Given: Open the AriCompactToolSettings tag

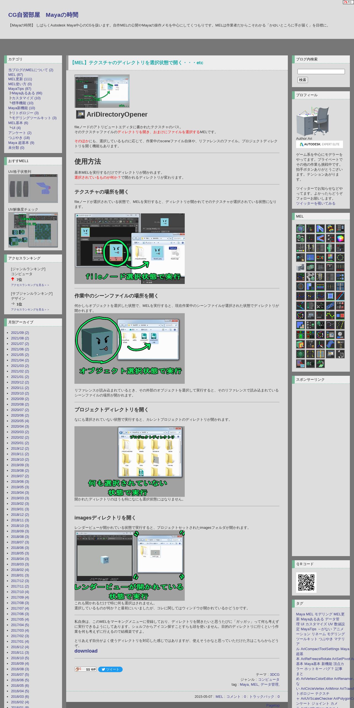Looking at the screenshot, I should click(x=320, y=649).
